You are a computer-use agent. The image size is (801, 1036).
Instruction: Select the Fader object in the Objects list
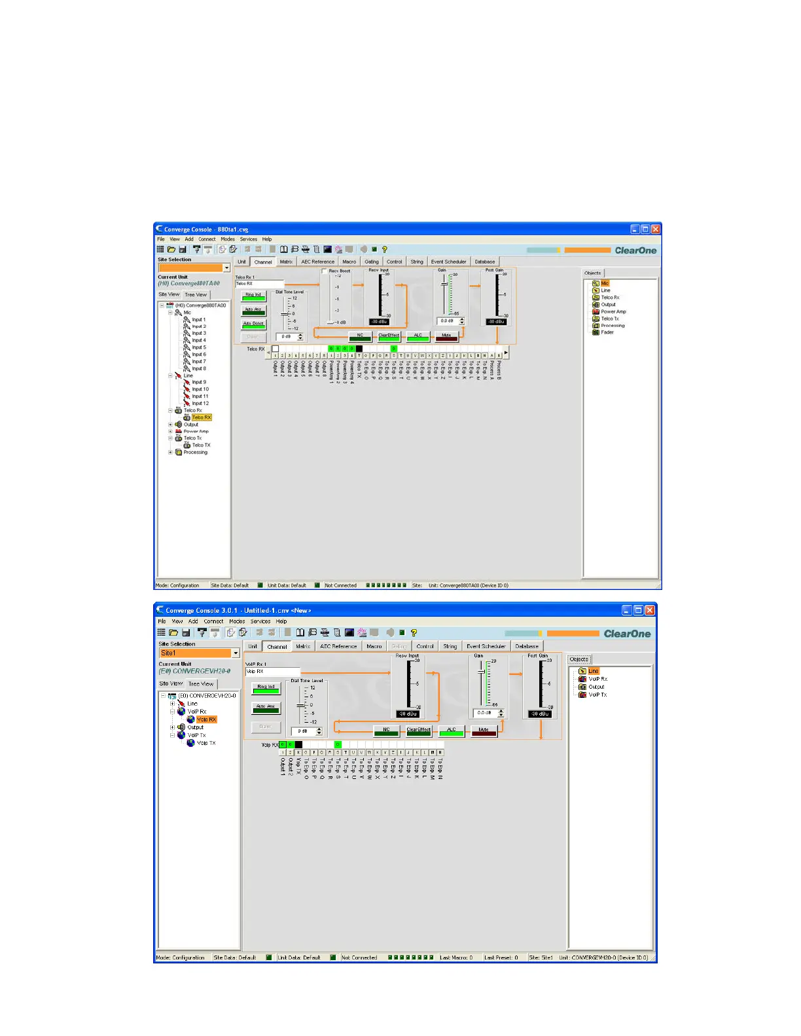[x=607, y=332]
